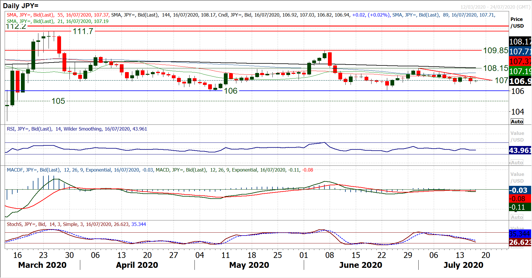Screen dimensions: 532x278
Task: Click the MACD histogram value tag -0.03
Action: click(520, 190)
